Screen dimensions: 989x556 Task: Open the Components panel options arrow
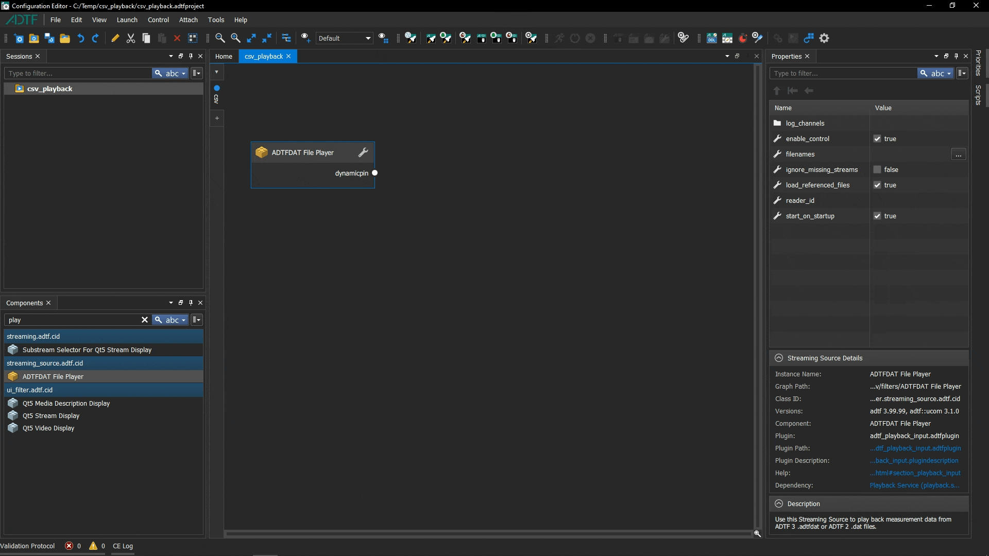(x=171, y=303)
